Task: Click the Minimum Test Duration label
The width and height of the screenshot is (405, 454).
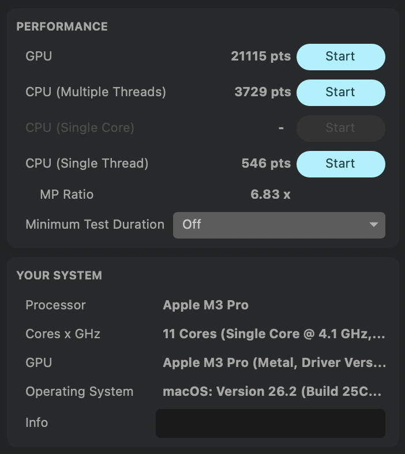Action: click(x=95, y=224)
